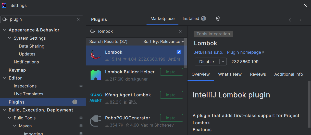This screenshot has width=311, height=135.
Task: Click the RoboPOJOGenerator plug icon
Action: point(96,121)
